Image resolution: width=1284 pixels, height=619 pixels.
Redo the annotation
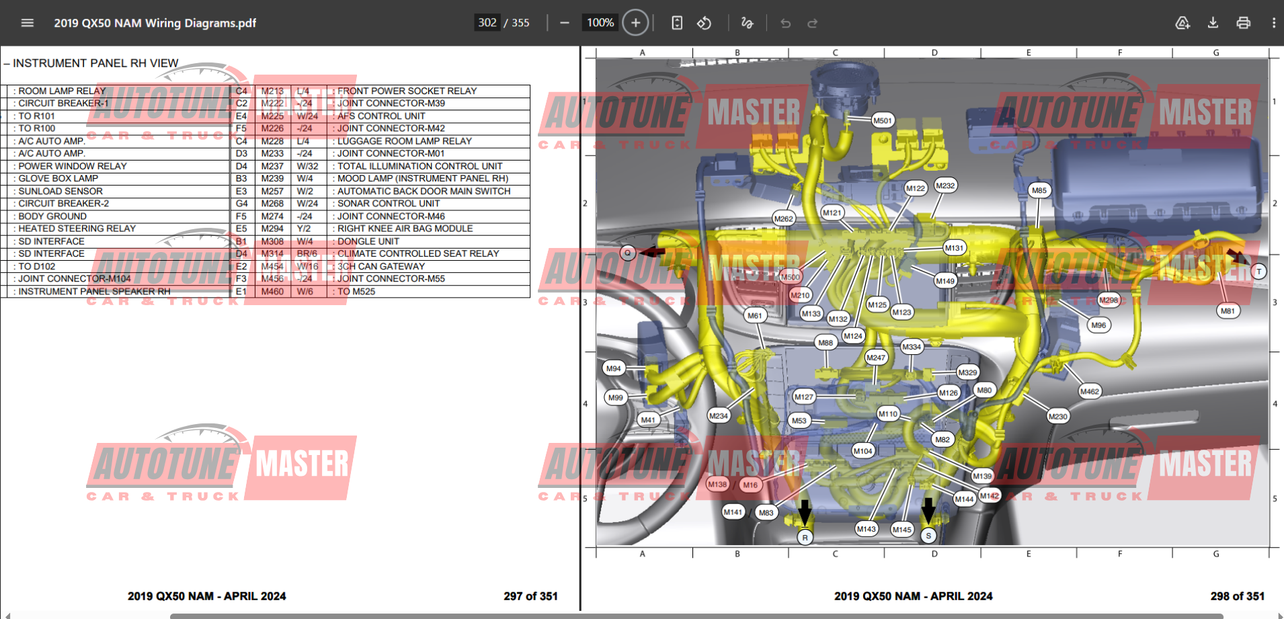point(812,23)
